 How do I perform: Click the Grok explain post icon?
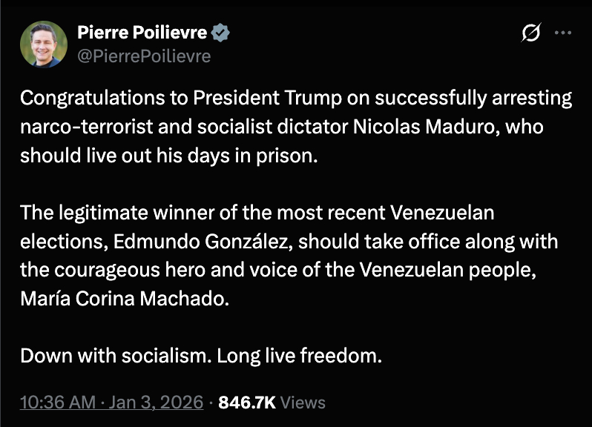point(531,33)
